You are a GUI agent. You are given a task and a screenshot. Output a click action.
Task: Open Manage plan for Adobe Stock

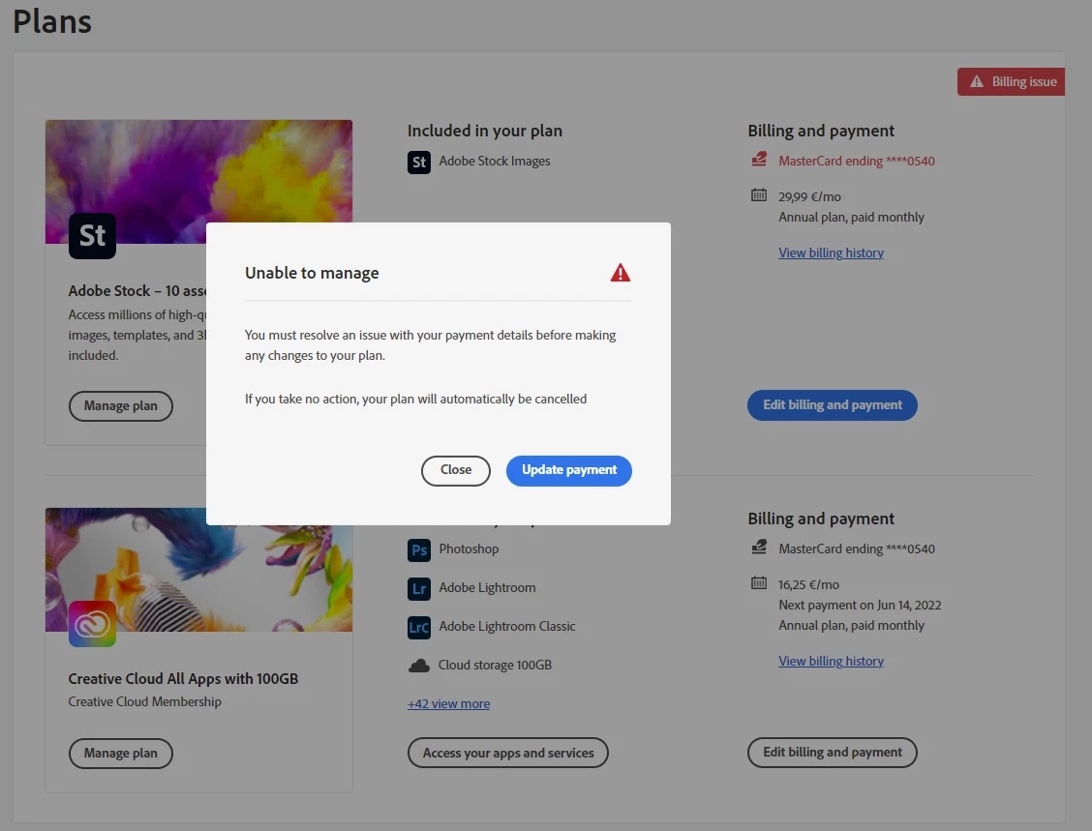pos(120,405)
